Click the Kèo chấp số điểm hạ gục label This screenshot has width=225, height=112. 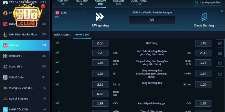point(152,104)
